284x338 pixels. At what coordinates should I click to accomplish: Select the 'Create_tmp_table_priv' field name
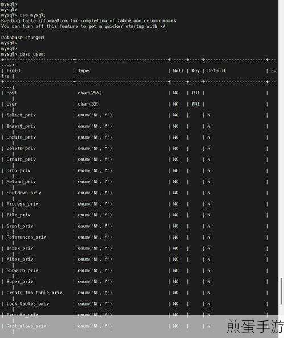(x=34, y=293)
